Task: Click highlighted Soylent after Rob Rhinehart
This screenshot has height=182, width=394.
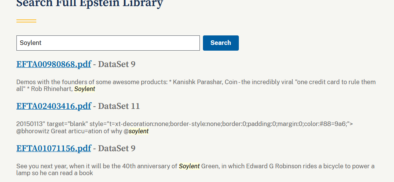Action: [x=84, y=89]
